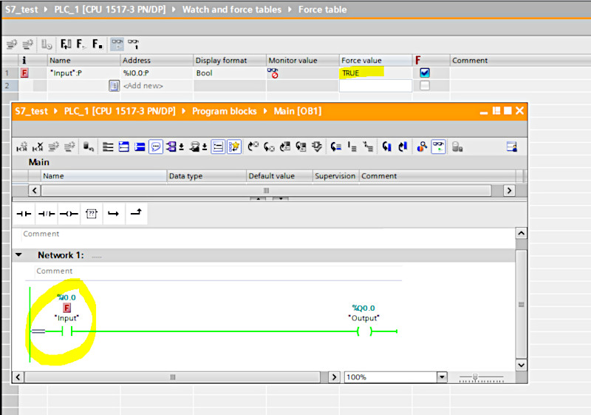Click the 'Monitor now' glasses icon
The width and height of the screenshot is (591, 415).
pos(133,44)
